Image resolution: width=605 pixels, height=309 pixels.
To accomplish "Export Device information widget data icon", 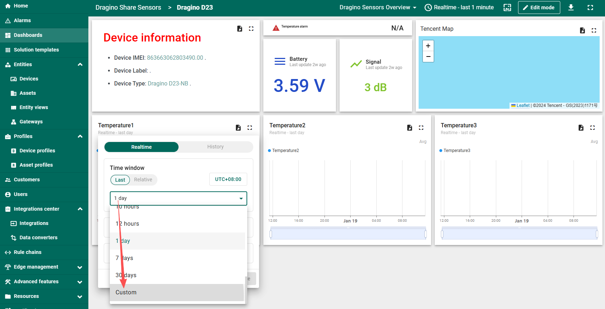I will click(240, 29).
